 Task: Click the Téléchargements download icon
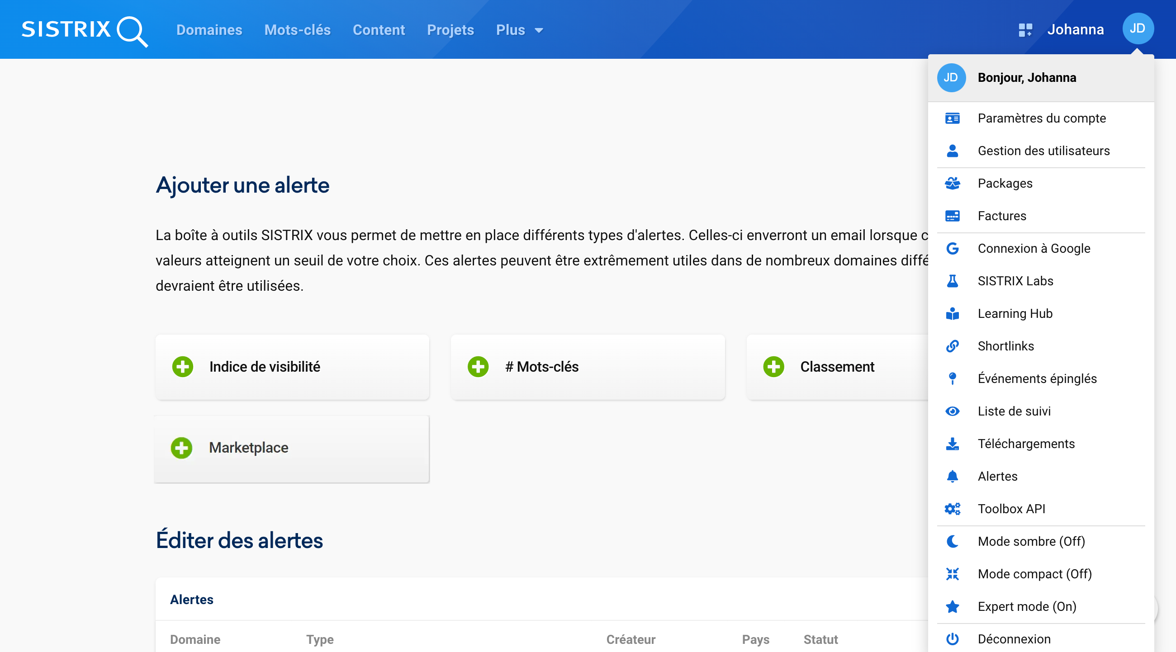click(x=952, y=444)
